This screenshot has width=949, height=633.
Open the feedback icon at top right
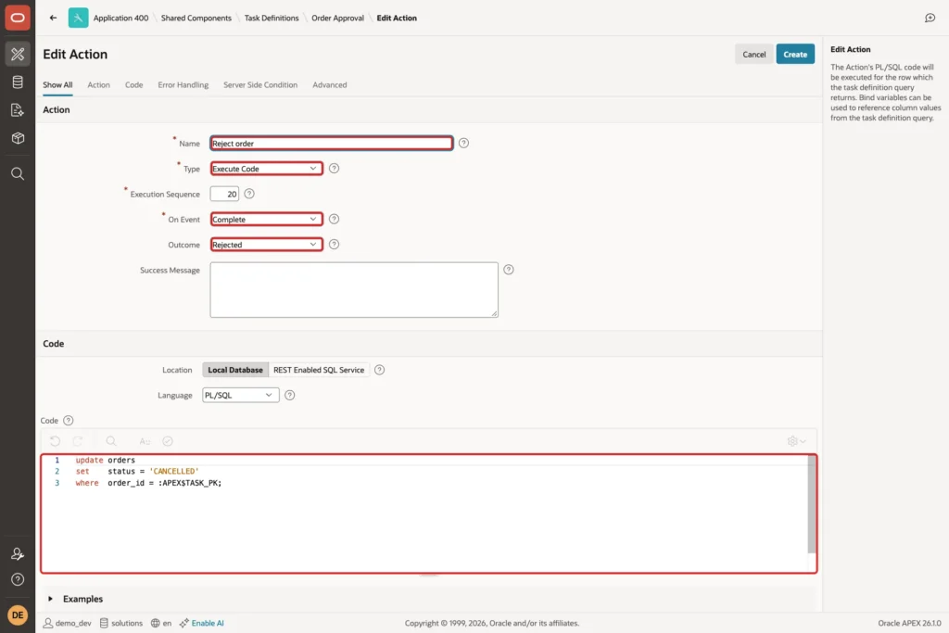(x=930, y=18)
